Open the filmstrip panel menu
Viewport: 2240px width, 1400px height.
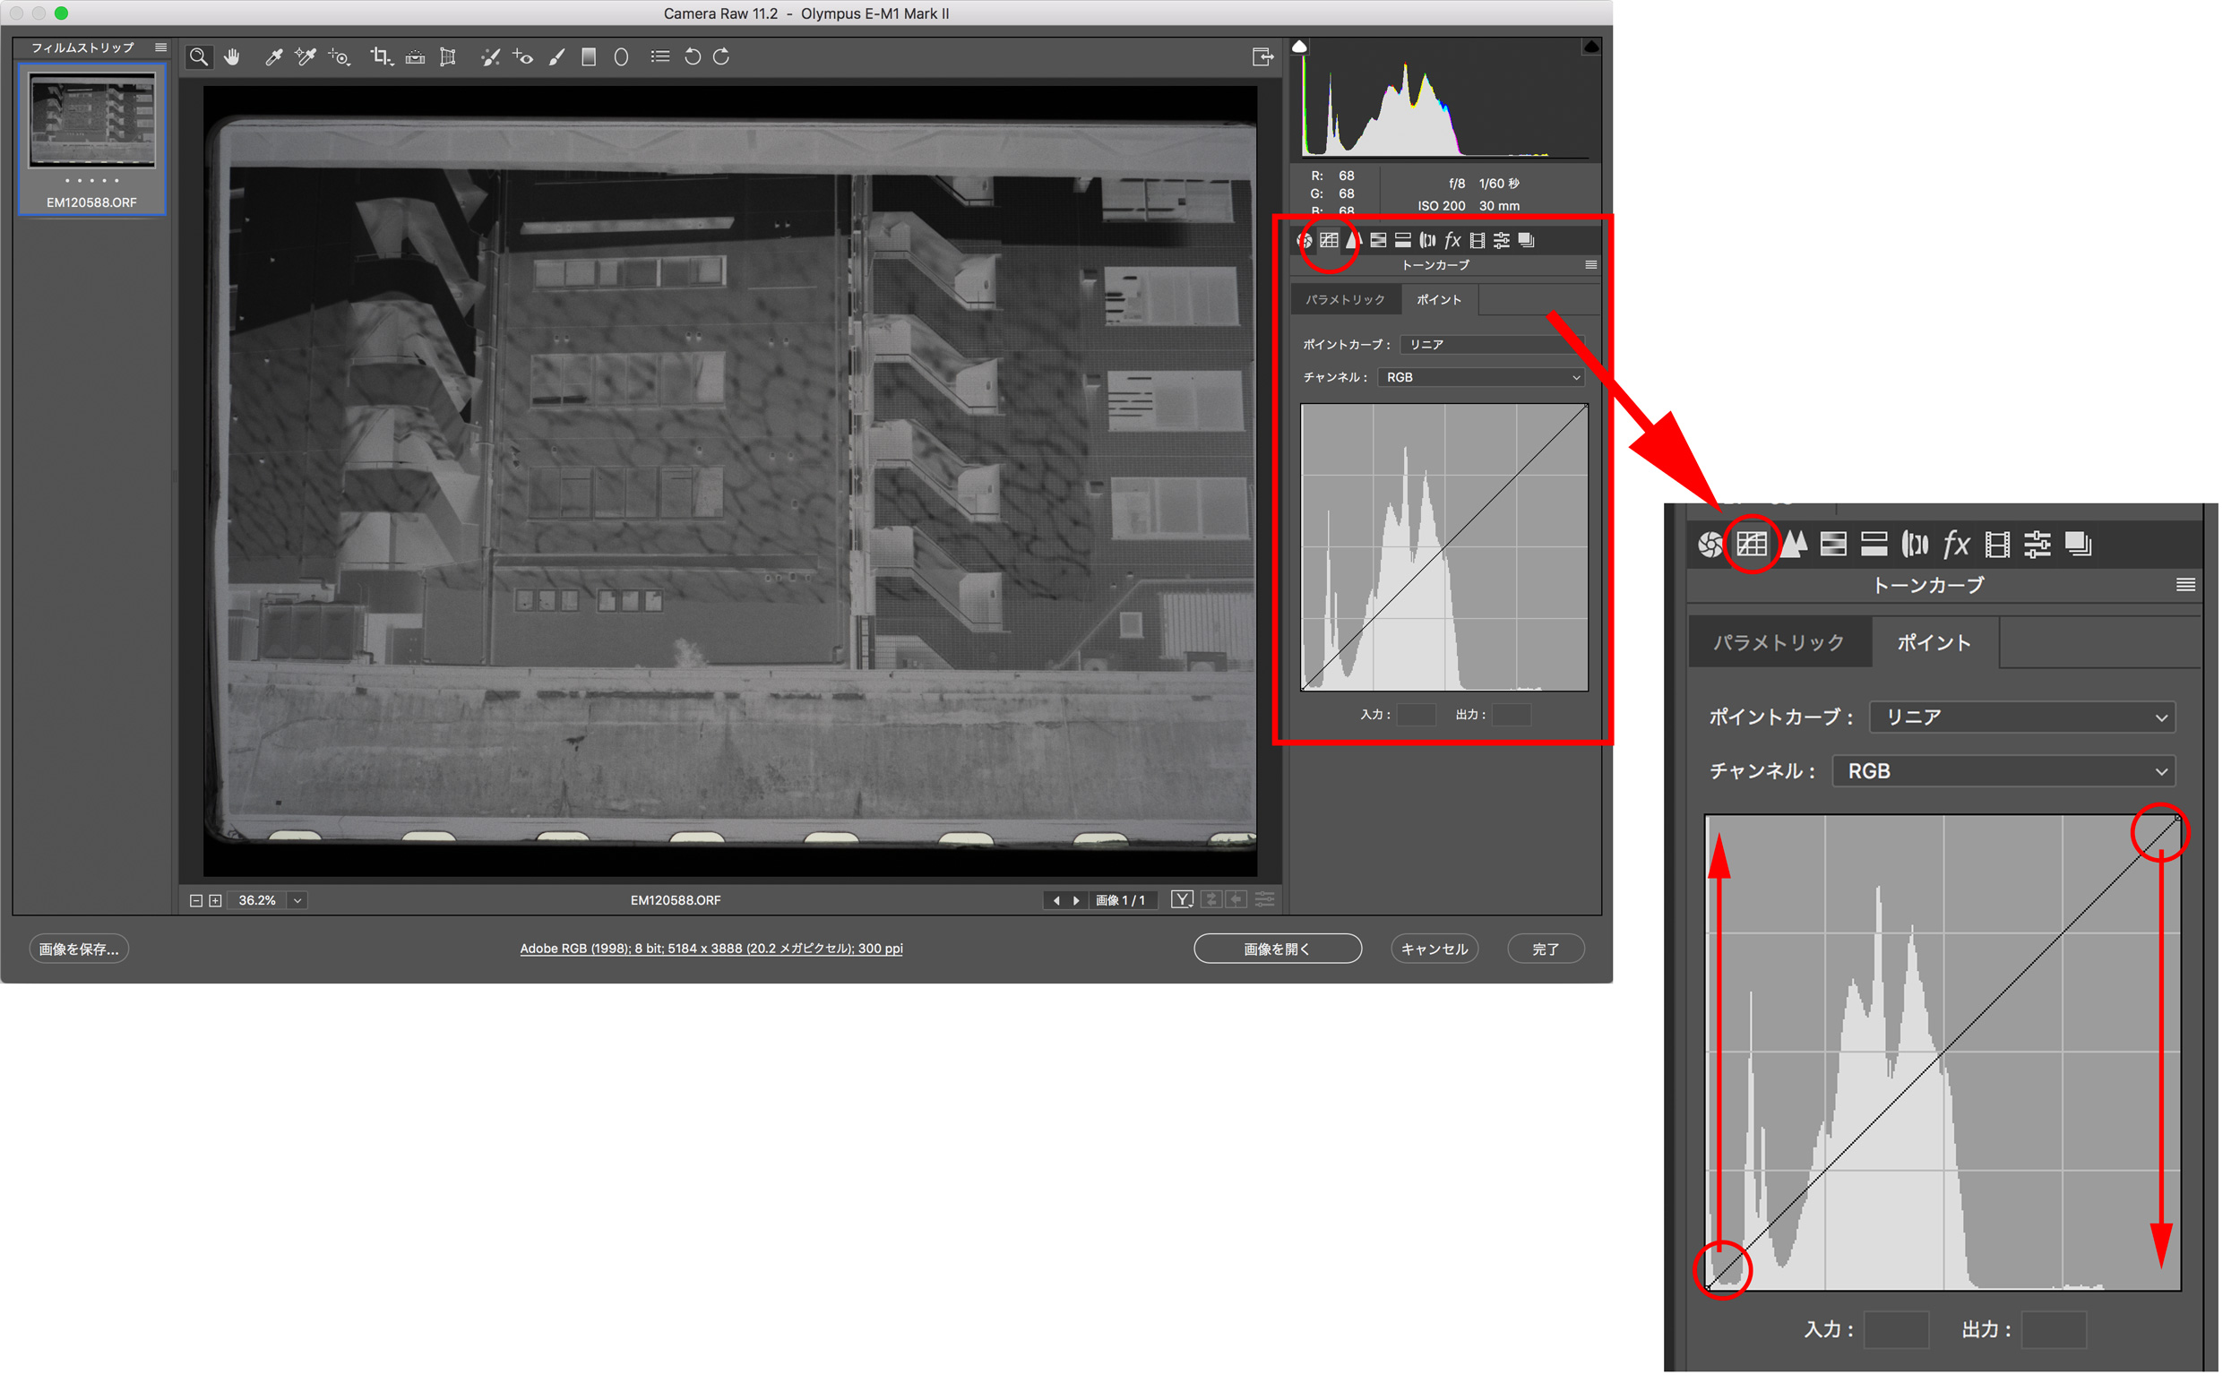(161, 47)
